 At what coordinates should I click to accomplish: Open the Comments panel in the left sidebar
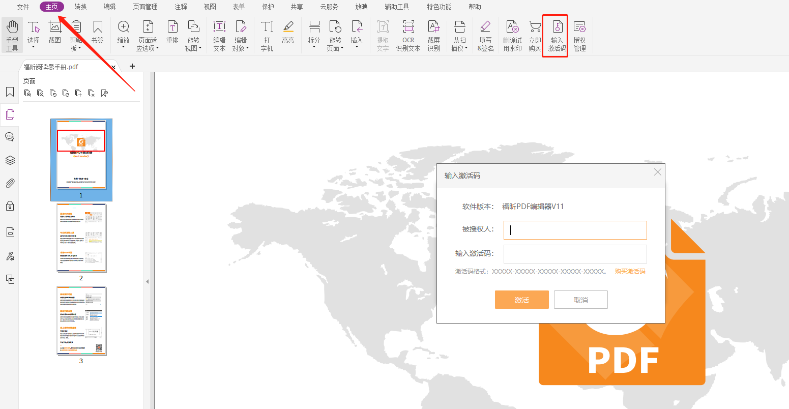click(x=10, y=137)
